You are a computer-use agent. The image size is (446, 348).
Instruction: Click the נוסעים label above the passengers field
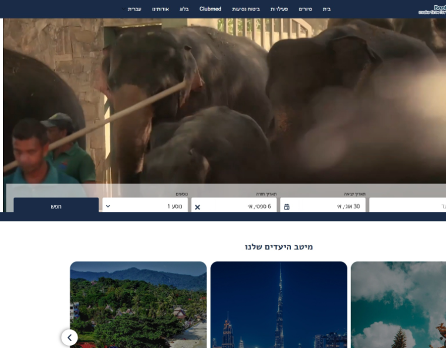click(182, 194)
